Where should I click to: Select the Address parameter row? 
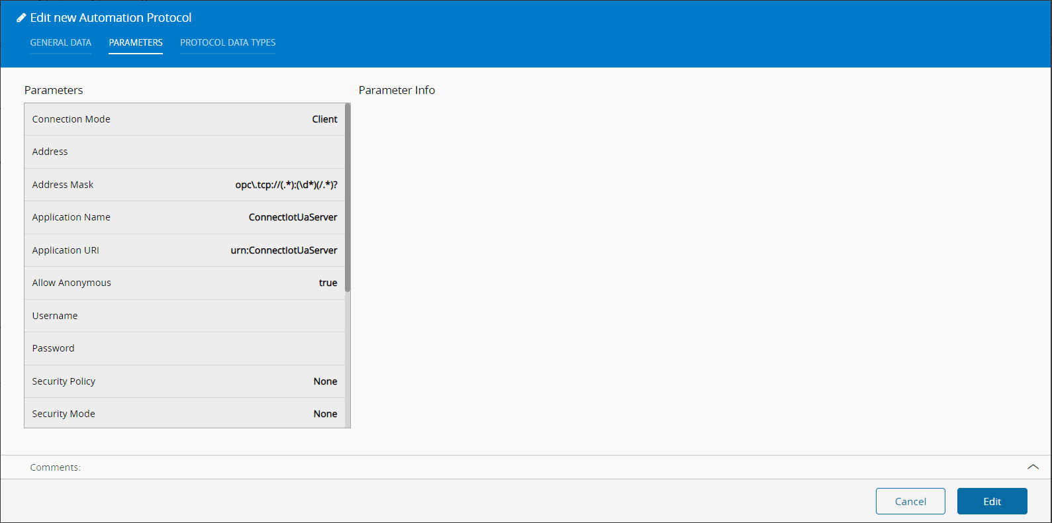coord(185,152)
